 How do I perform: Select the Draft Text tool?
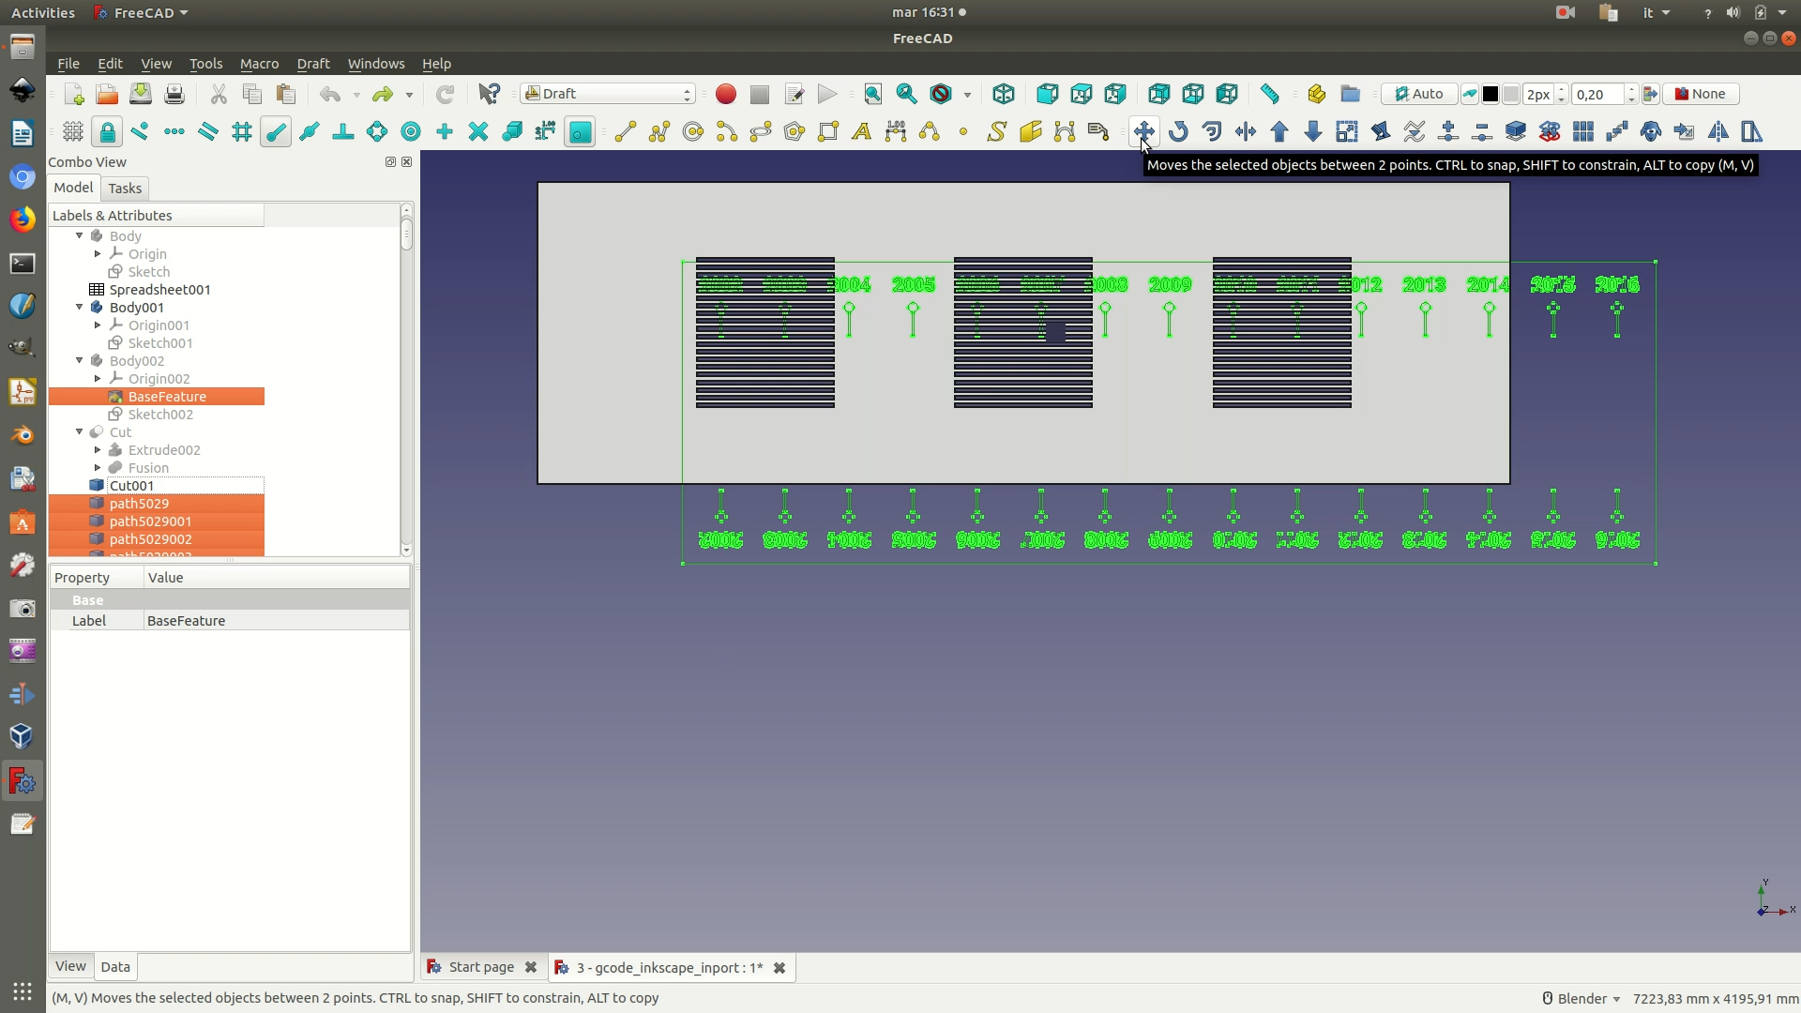coord(862,132)
